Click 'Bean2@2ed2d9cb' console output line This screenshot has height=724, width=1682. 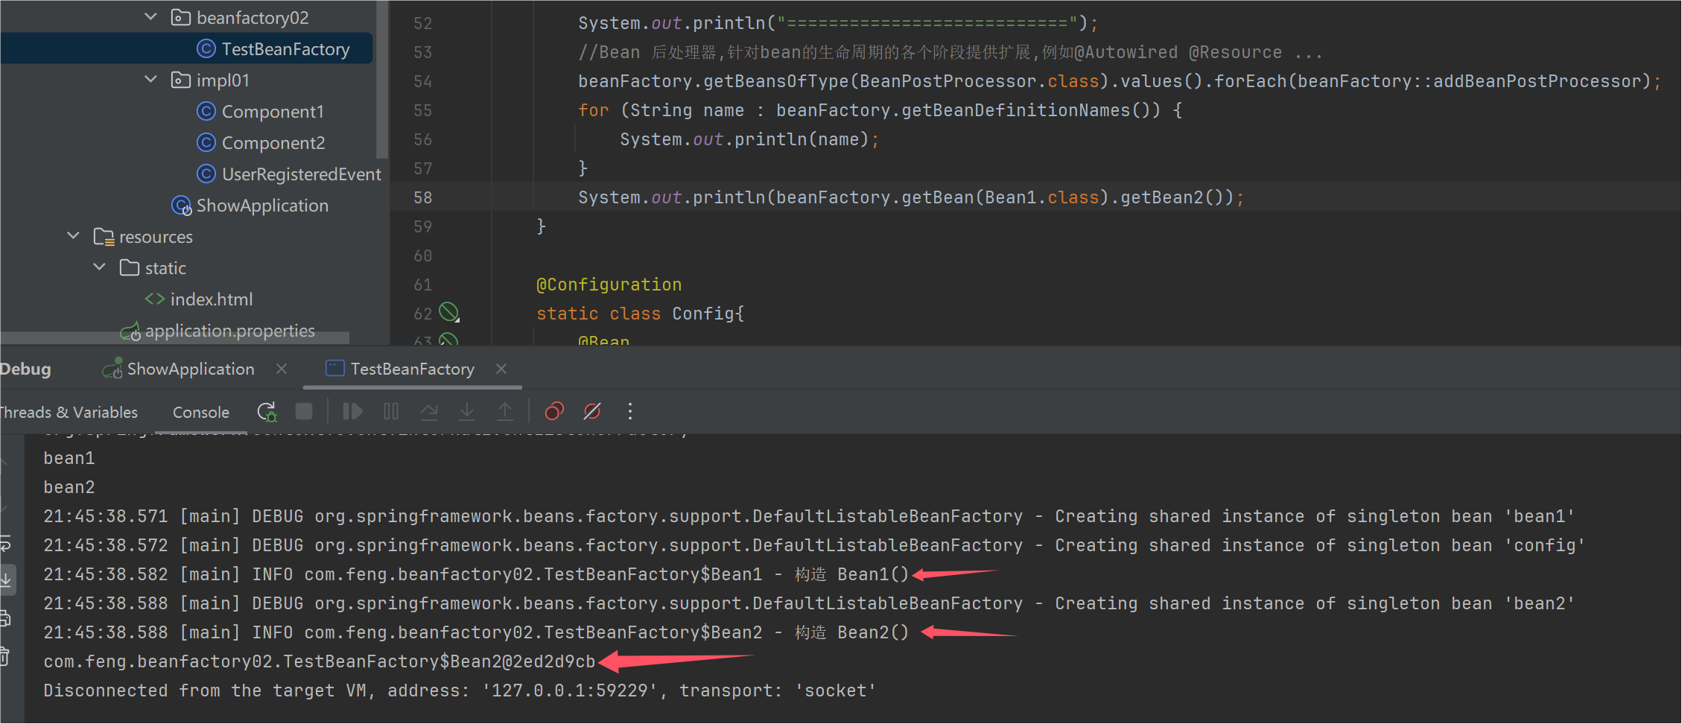point(320,661)
